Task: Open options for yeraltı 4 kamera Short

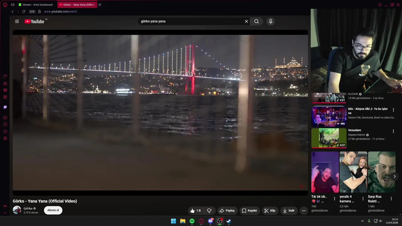Action: [363, 199]
